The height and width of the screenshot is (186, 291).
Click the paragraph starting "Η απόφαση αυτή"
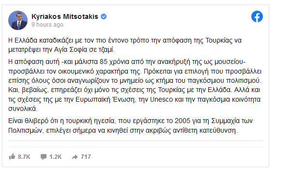pos(135,85)
